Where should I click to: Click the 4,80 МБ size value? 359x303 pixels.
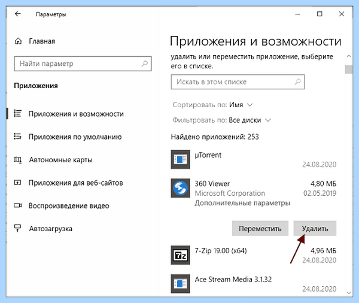pyautogui.click(x=323, y=184)
